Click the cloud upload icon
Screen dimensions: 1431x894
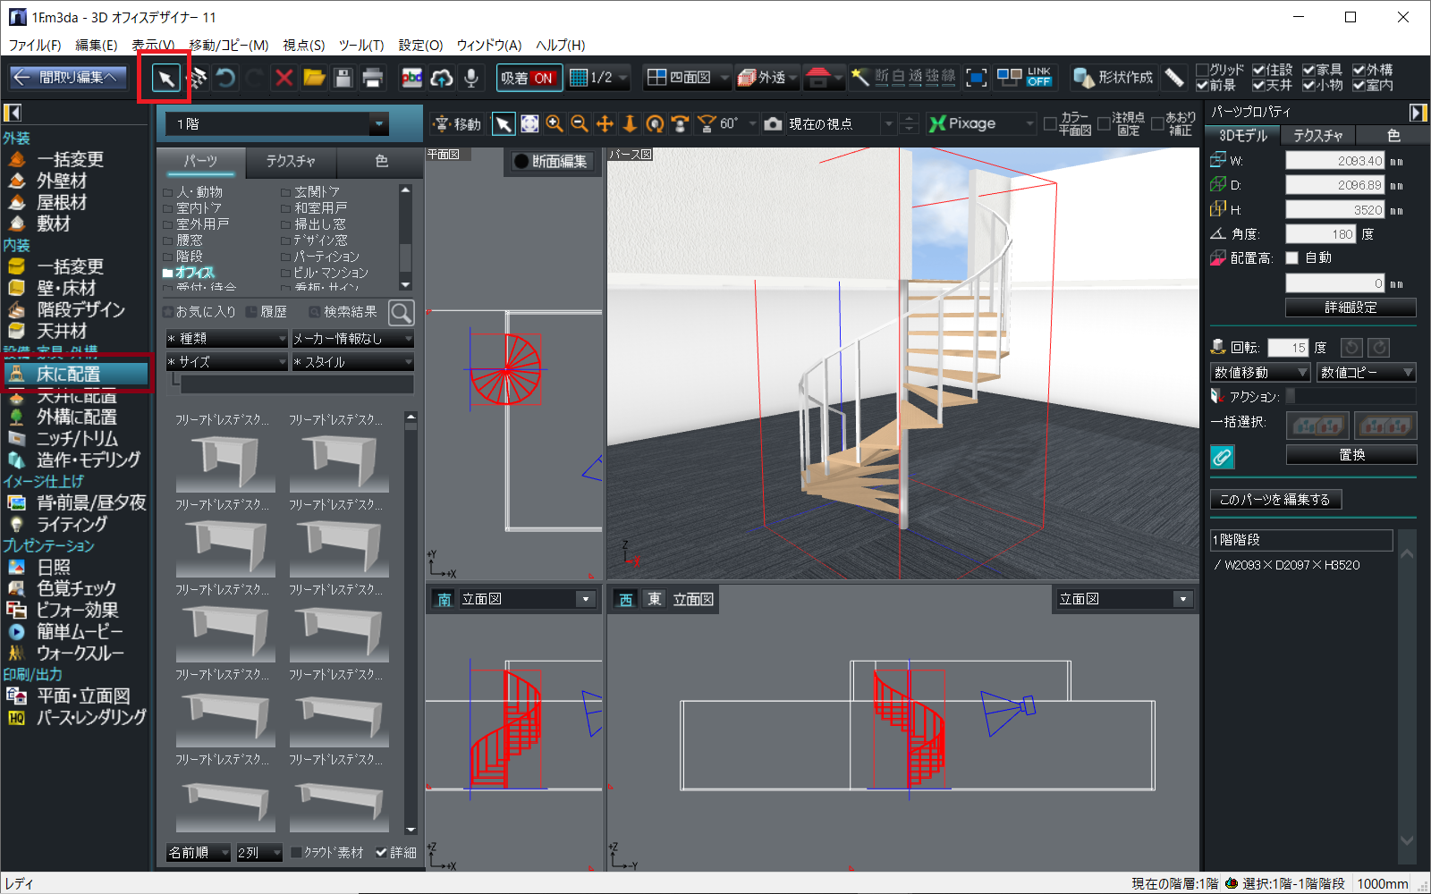441,79
